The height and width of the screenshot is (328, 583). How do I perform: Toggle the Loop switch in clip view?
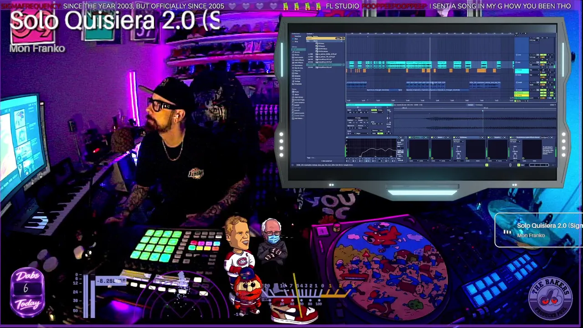(x=358, y=118)
